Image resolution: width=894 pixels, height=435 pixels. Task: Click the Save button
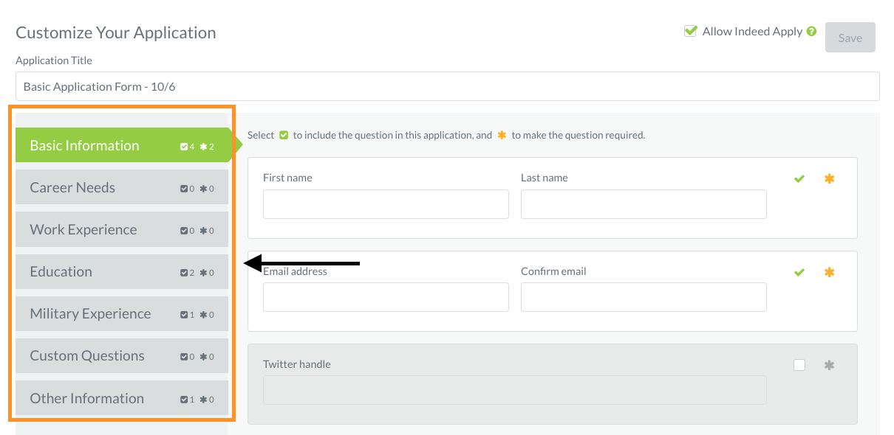click(850, 38)
